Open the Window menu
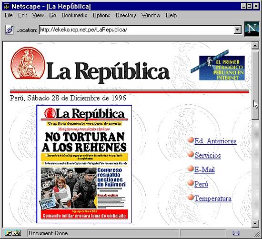 pos(151,15)
